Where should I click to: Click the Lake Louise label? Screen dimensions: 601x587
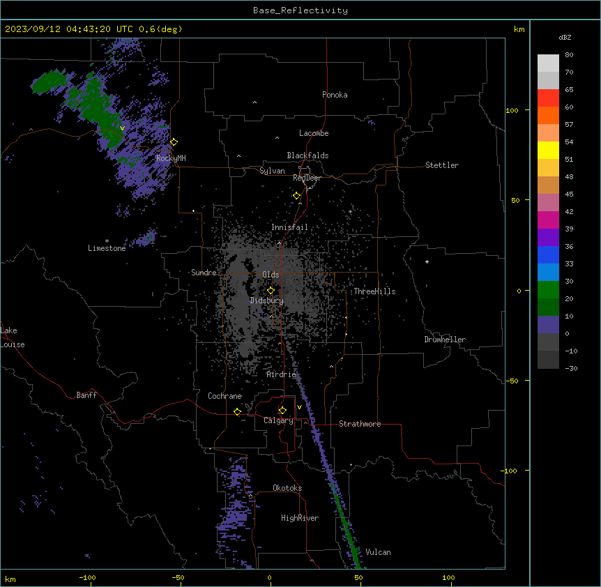click(13, 337)
